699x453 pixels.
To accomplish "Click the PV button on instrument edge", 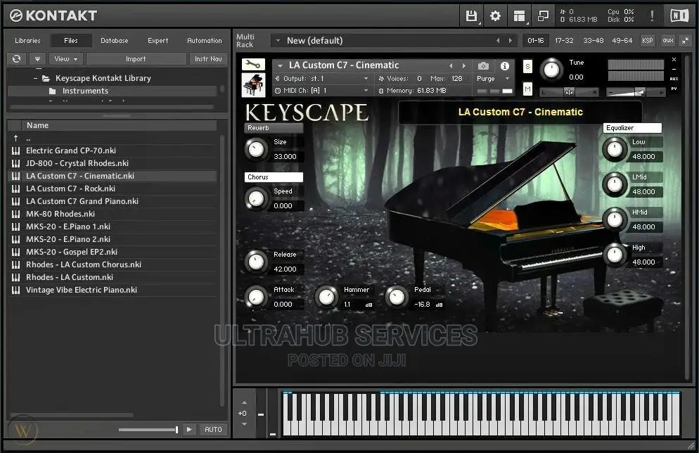I will tap(674, 89).
